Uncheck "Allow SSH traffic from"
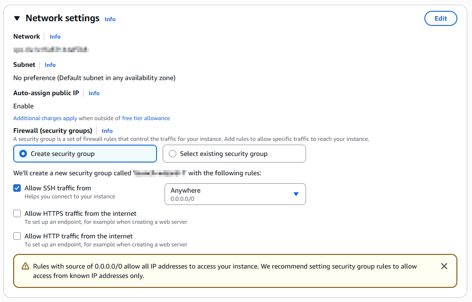The height and width of the screenshot is (302, 472). 17,188
